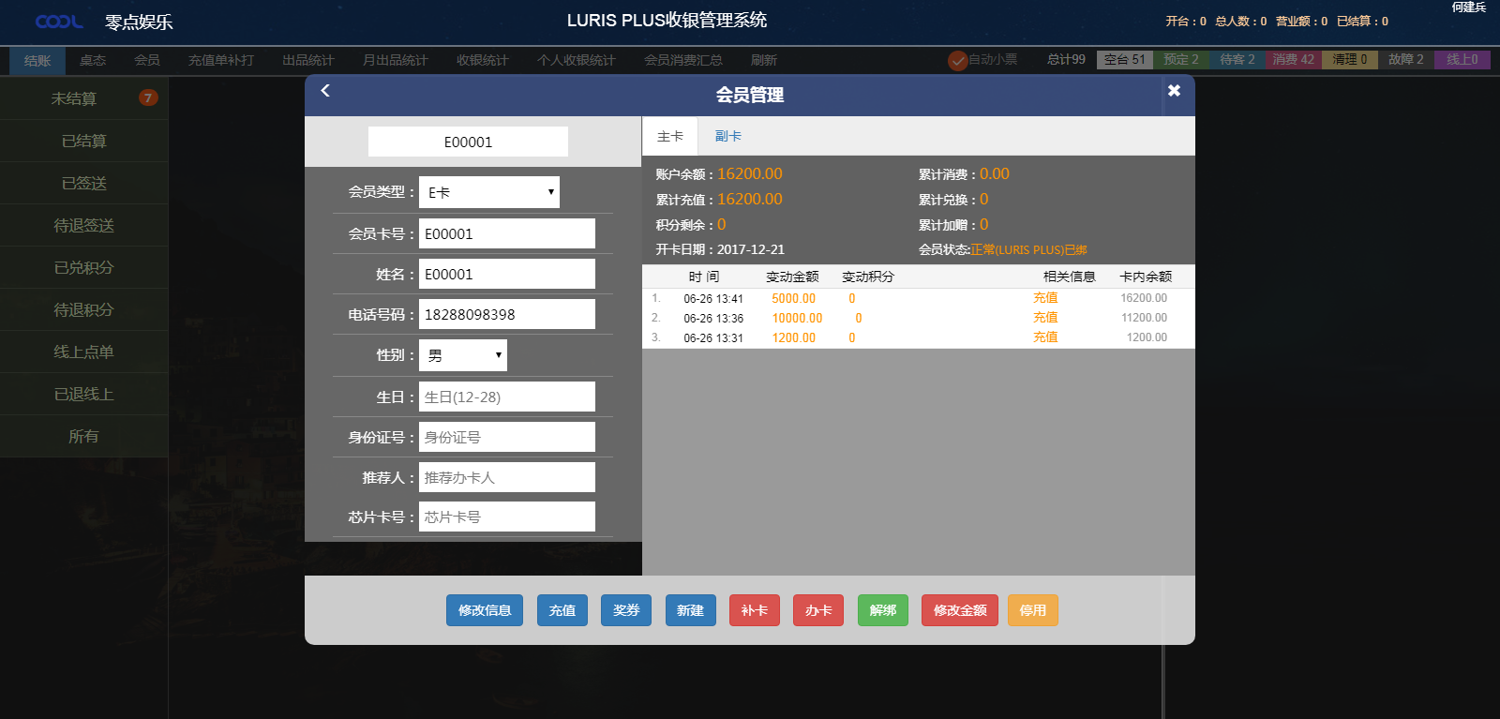Click the back arrow in member dialog
The image size is (1500, 719).
point(325,91)
